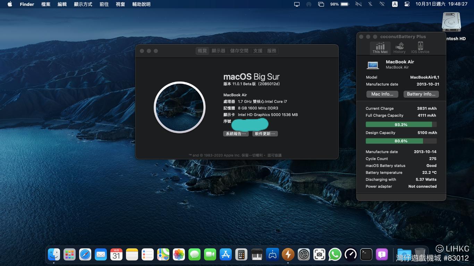
Task: Click the MacBookAir6,1 model value
Action: (x=425, y=77)
